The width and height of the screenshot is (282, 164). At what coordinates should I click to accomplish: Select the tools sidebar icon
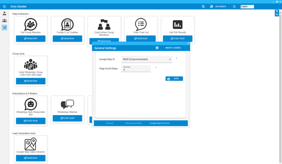tap(4, 28)
